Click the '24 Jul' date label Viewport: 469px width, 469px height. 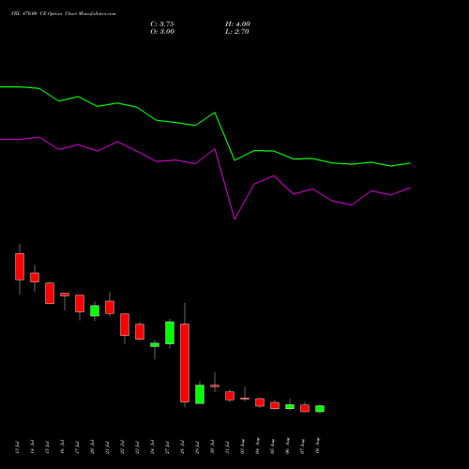[152, 447]
